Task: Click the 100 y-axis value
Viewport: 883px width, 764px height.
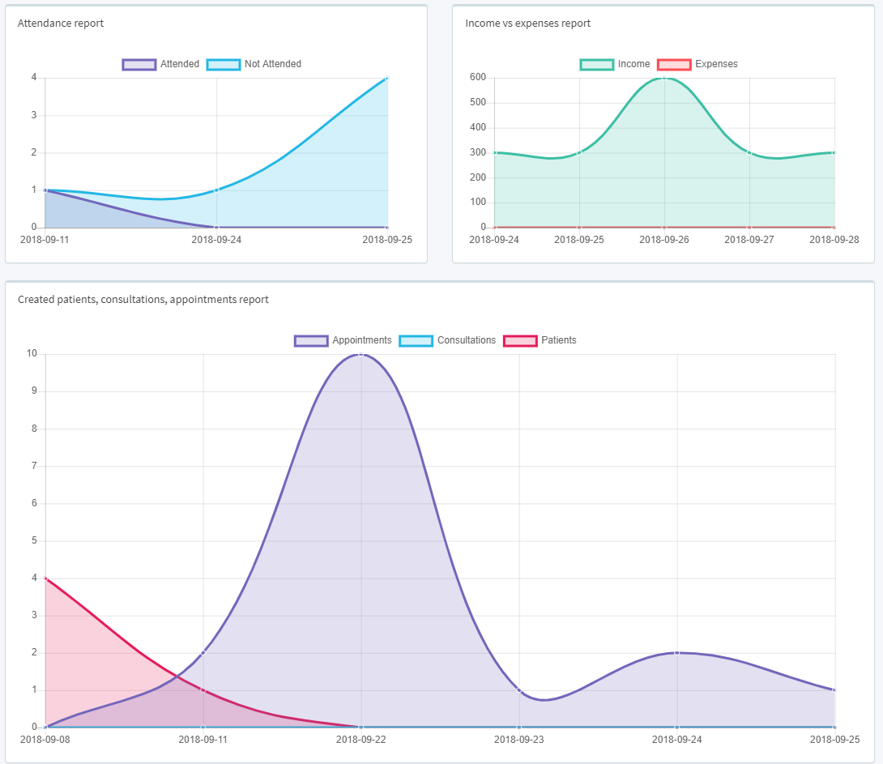Action: (478, 202)
